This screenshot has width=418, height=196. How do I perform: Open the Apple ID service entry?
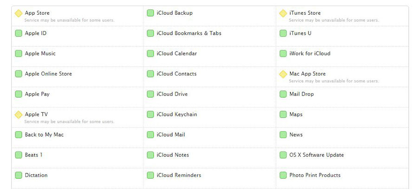pyautogui.click(x=35, y=33)
